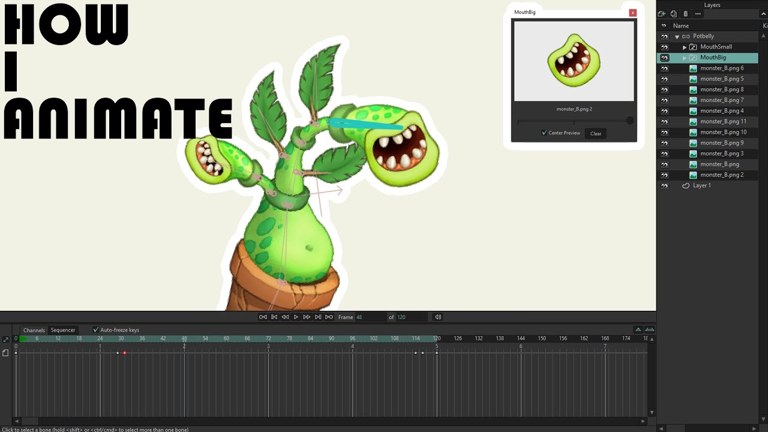Image resolution: width=768 pixels, height=432 pixels.
Task: Select the monster_B.png 9 layer
Action: click(722, 143)
